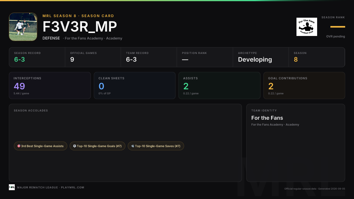Click the Season value 8

(296, 60)
